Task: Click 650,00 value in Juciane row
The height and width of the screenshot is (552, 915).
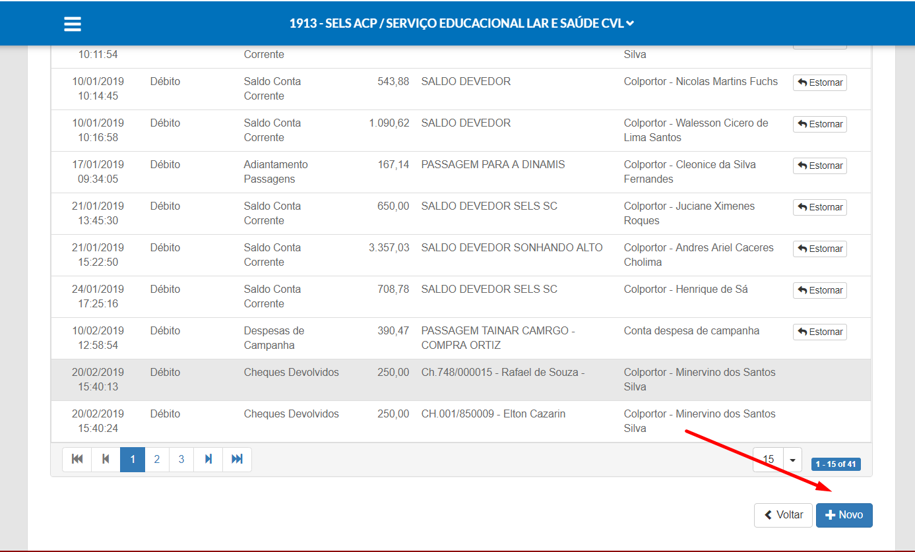Action: [x=393, y=206]
